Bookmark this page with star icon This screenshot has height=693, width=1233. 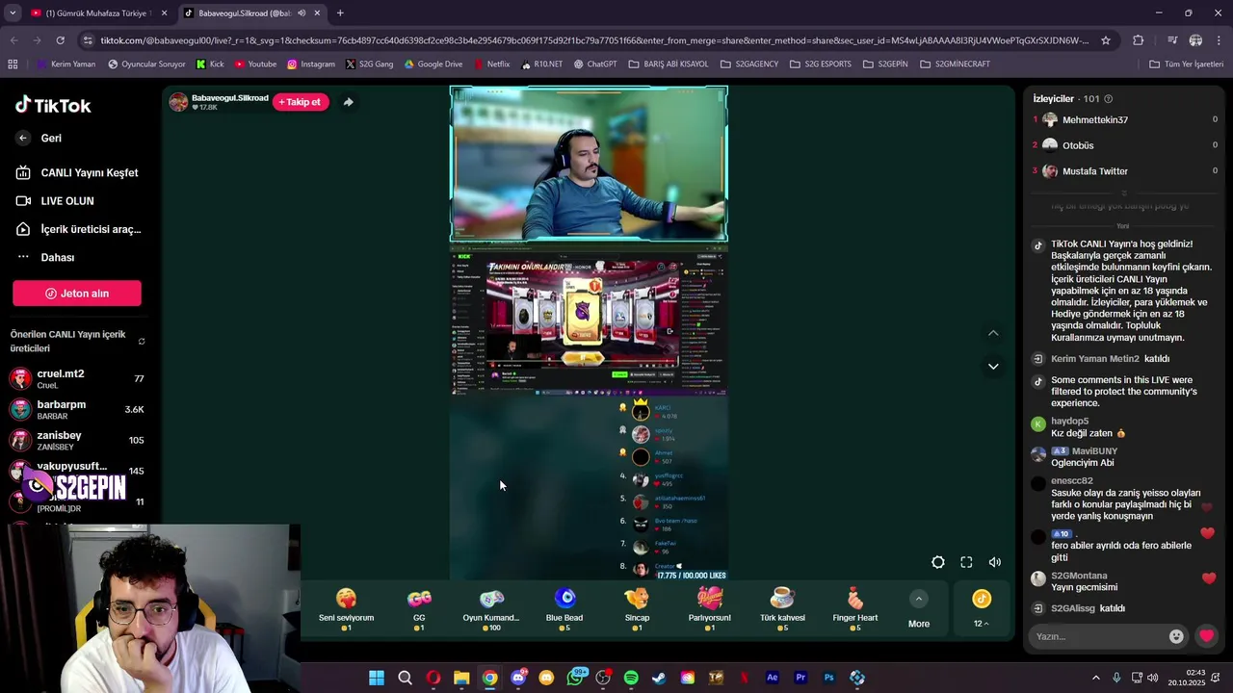pyautogui.click(x=1106, y=40)
